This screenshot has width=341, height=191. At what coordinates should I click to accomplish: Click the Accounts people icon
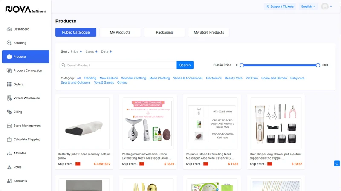click(x=9, y=181)
